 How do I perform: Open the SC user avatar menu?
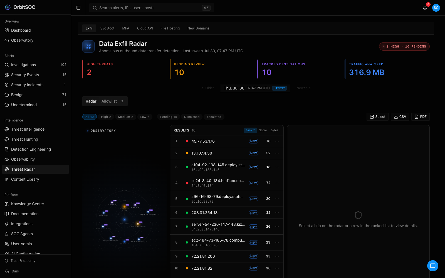pyautogui.click(x=436, y=8)
